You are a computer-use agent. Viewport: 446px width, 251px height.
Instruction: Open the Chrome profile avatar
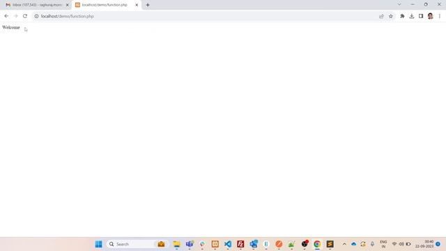coord(431,16)
